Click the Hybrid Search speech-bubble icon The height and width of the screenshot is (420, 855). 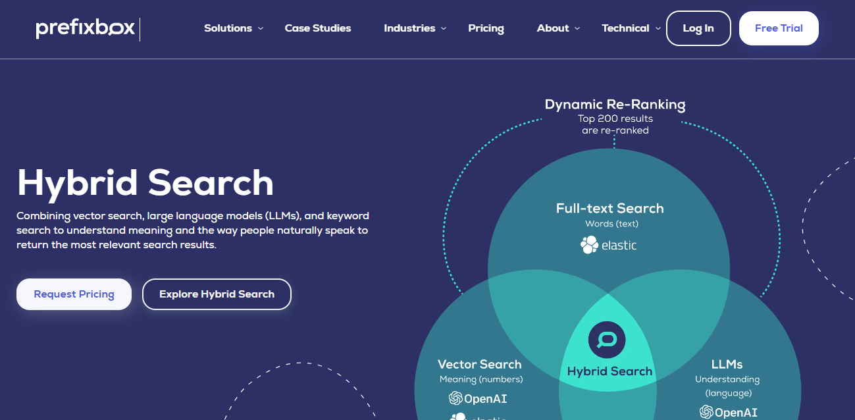(x=607, y=340)
